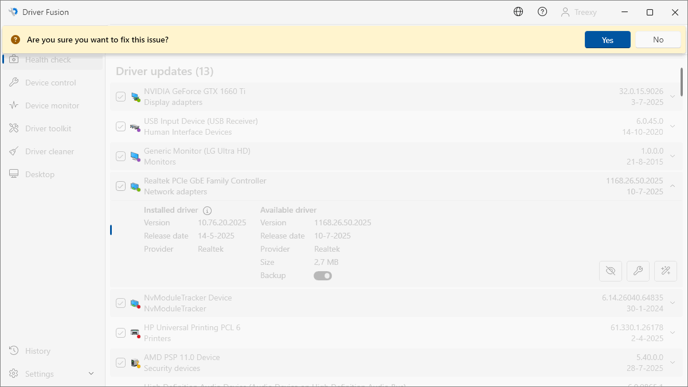Expand the Settings sidebar menu
The image size is (688, 387).
tap(91, 374)
